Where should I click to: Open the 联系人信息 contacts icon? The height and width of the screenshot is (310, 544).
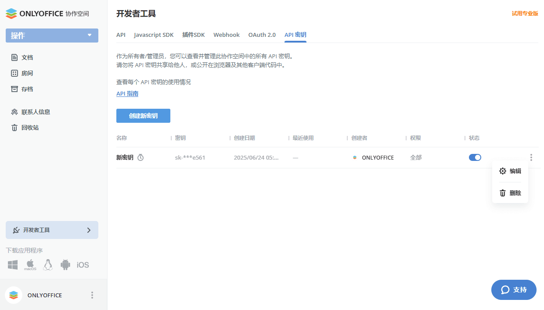click(x=14, y=112)
